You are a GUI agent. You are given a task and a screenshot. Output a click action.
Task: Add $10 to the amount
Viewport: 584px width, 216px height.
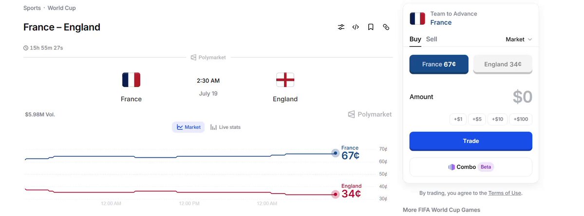coord(497,119)
